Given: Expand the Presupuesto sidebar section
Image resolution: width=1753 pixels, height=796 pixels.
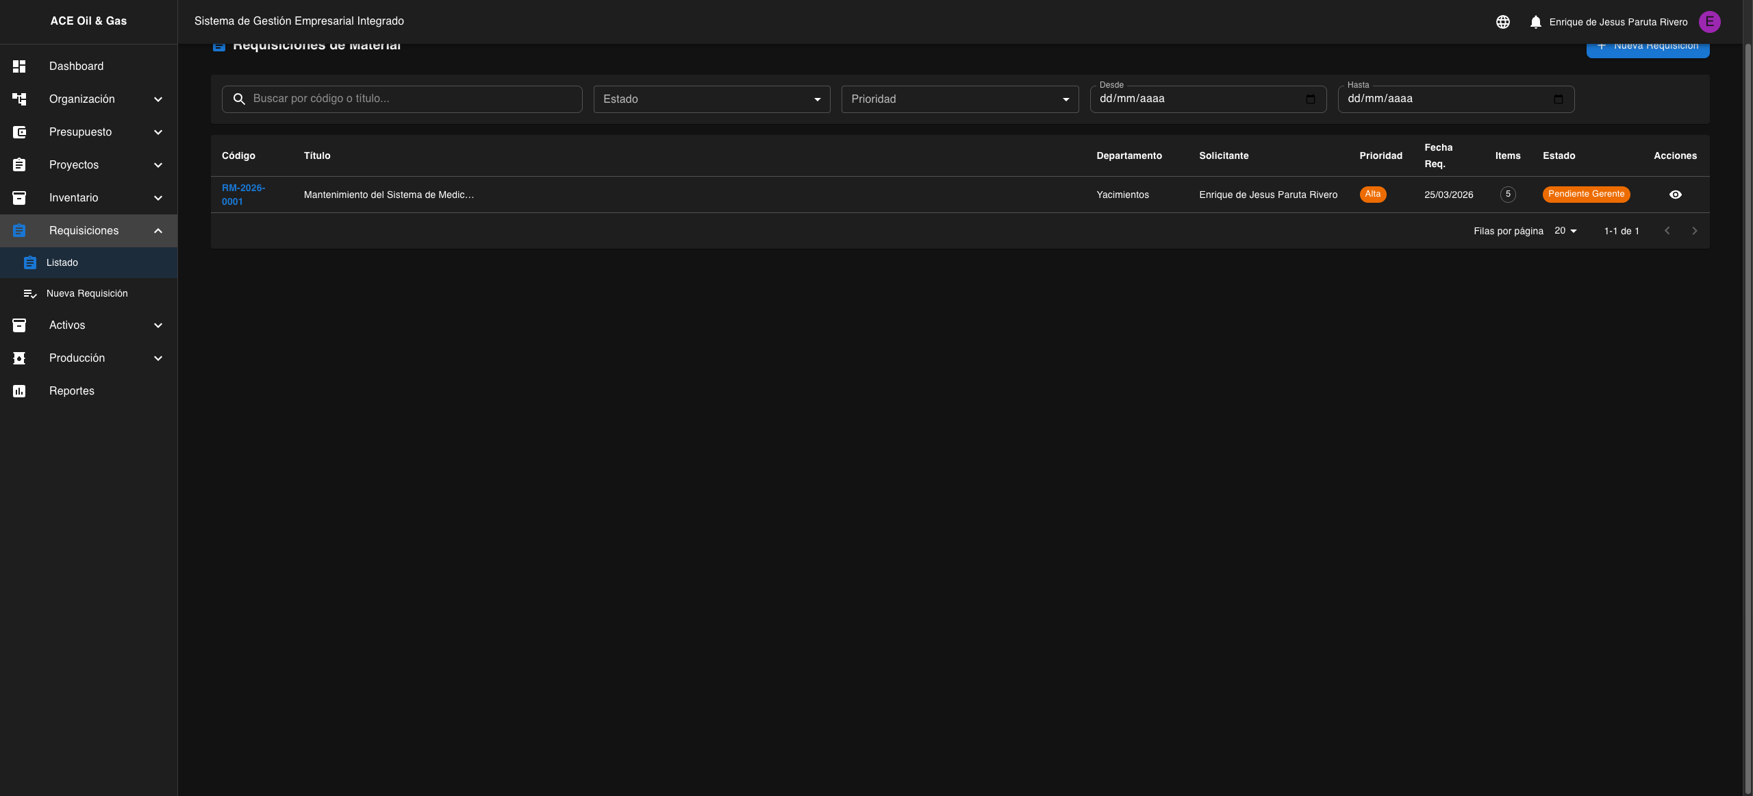Looking at the screenshot, I should click(158, 132).
